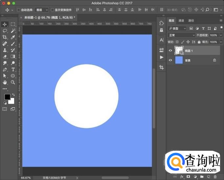
Task: Select the Magic Wand tool
Action: [x=13, y=31]
